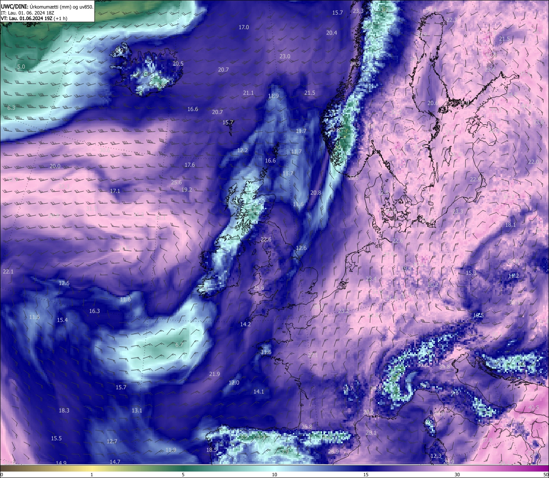Click the map value 40.5
Screen dimensions: 549x478
(534, 408)
